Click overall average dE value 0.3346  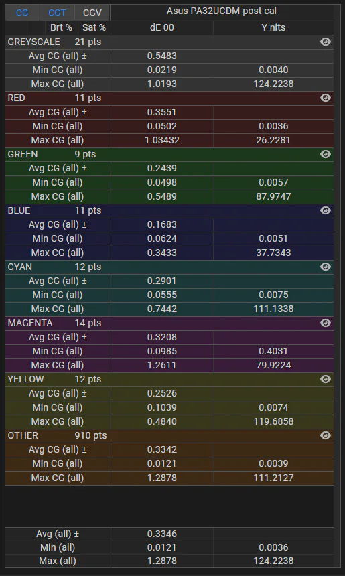162,534
